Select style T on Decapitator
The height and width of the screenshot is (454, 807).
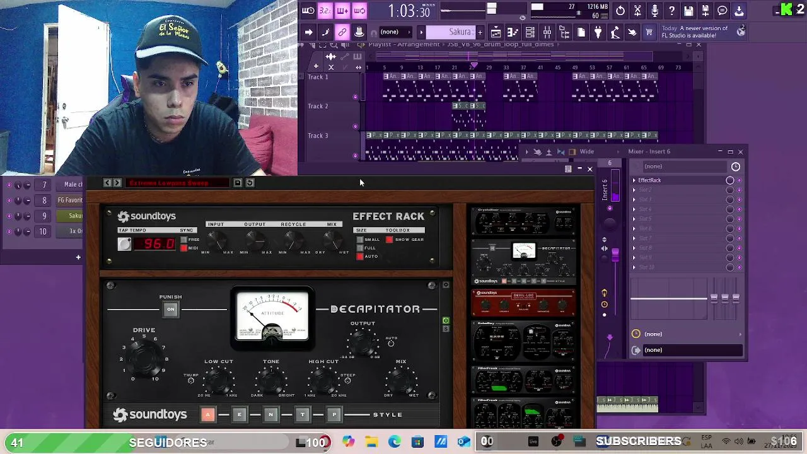tap(302, 414)
